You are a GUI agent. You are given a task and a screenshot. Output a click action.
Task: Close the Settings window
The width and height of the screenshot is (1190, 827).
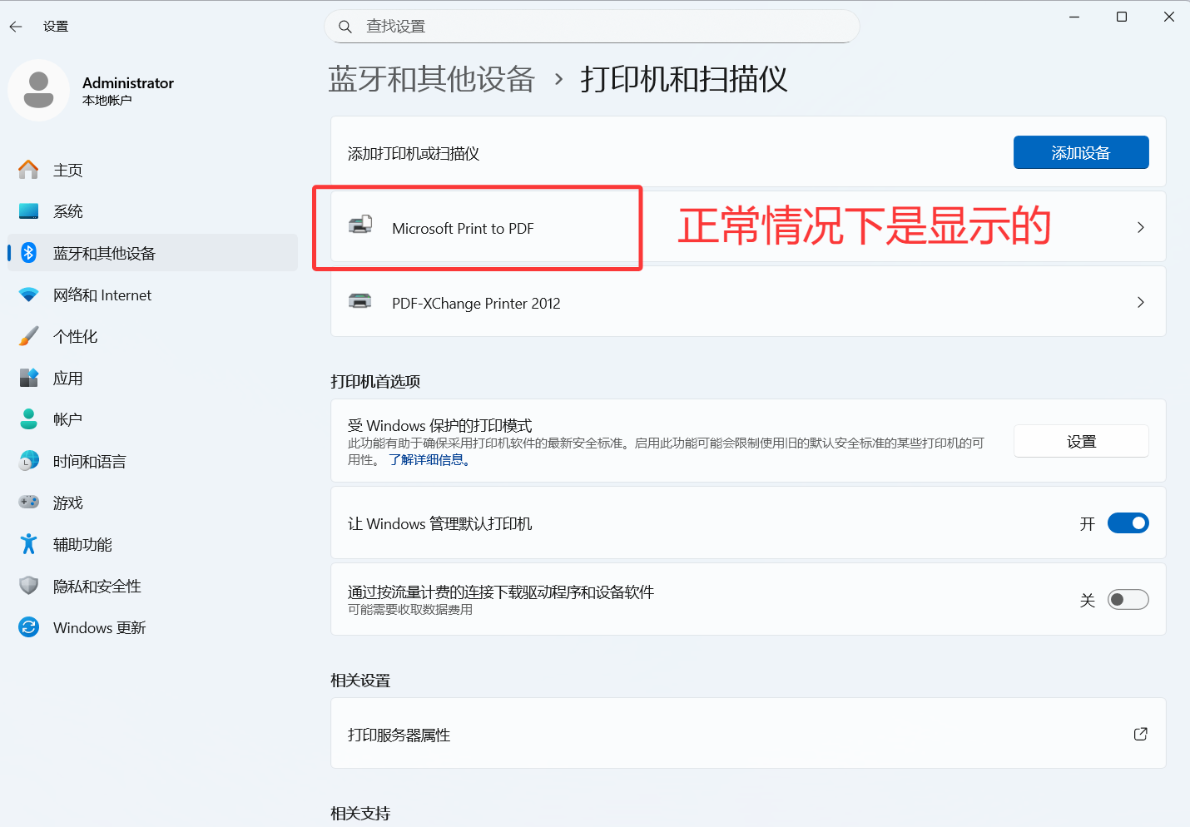(x=1169, y=17)
